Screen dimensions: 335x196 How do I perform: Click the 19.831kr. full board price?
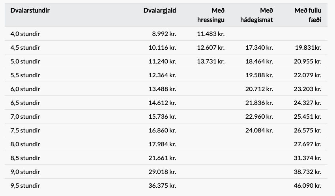308,47
